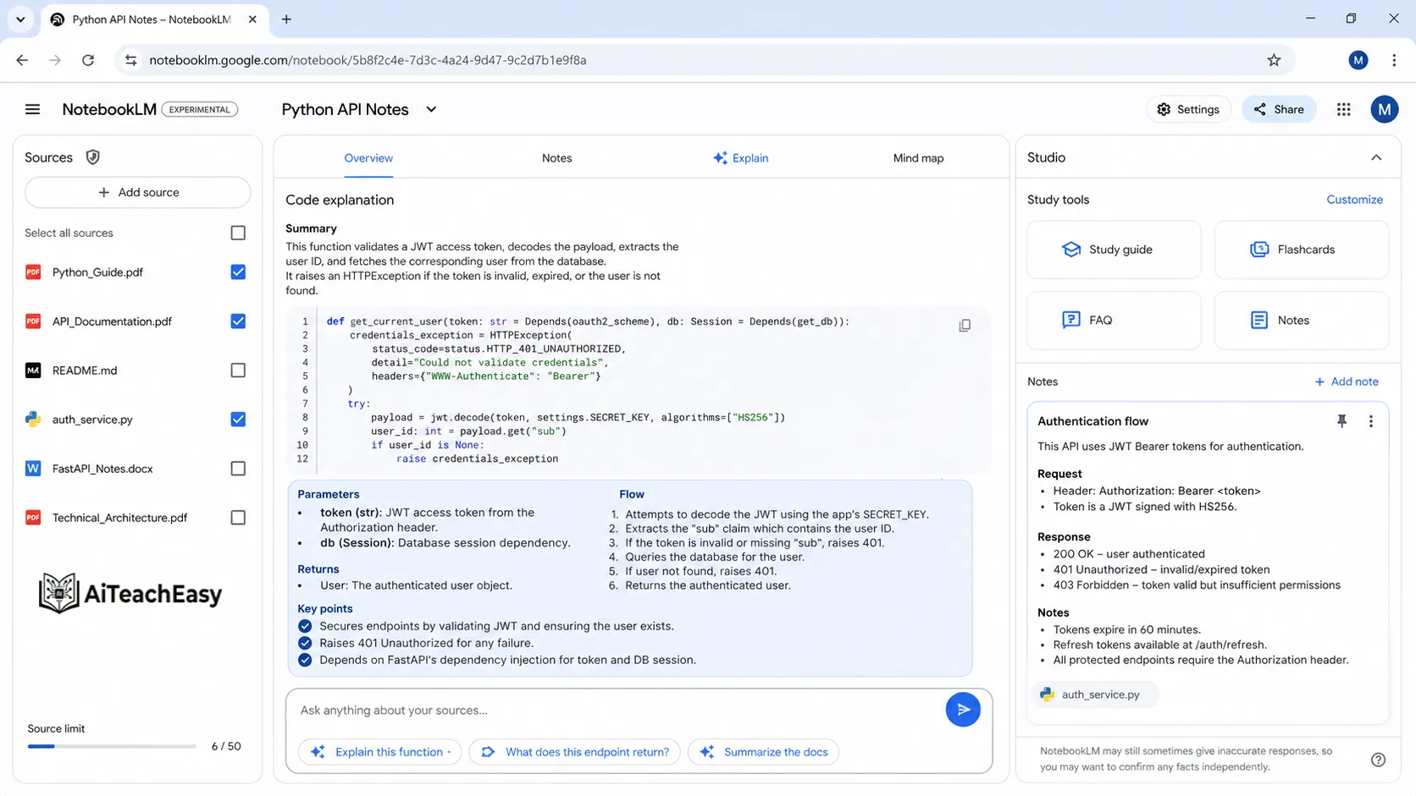
Task: Click the EXPERIMENTAL badge
Action: click(200, 109)
